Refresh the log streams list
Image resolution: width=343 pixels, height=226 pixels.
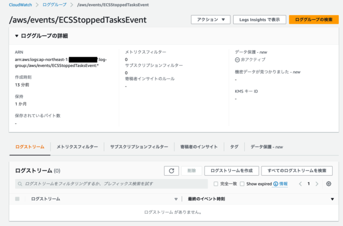point(171,170)
